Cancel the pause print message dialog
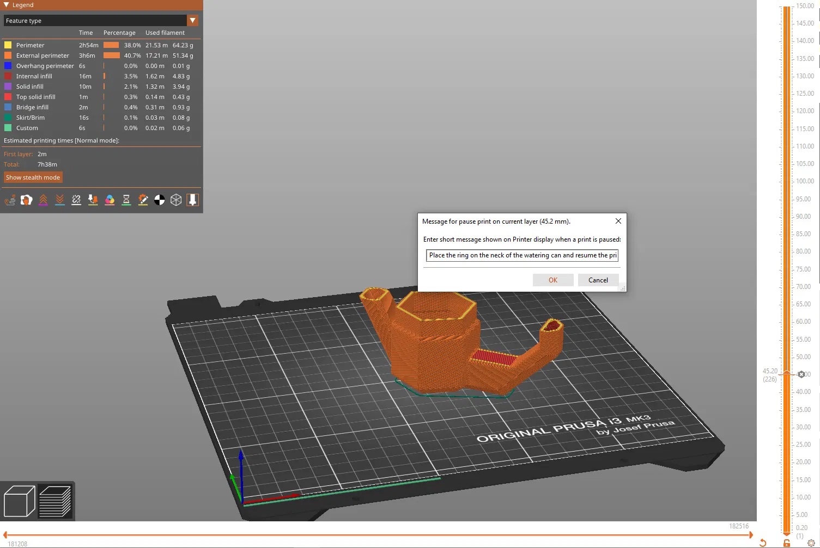This screenshot has width=820, height=548. (598, 280)
